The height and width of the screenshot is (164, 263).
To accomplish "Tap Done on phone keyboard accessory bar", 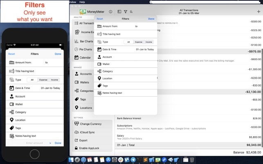I will tap(58, 143).
